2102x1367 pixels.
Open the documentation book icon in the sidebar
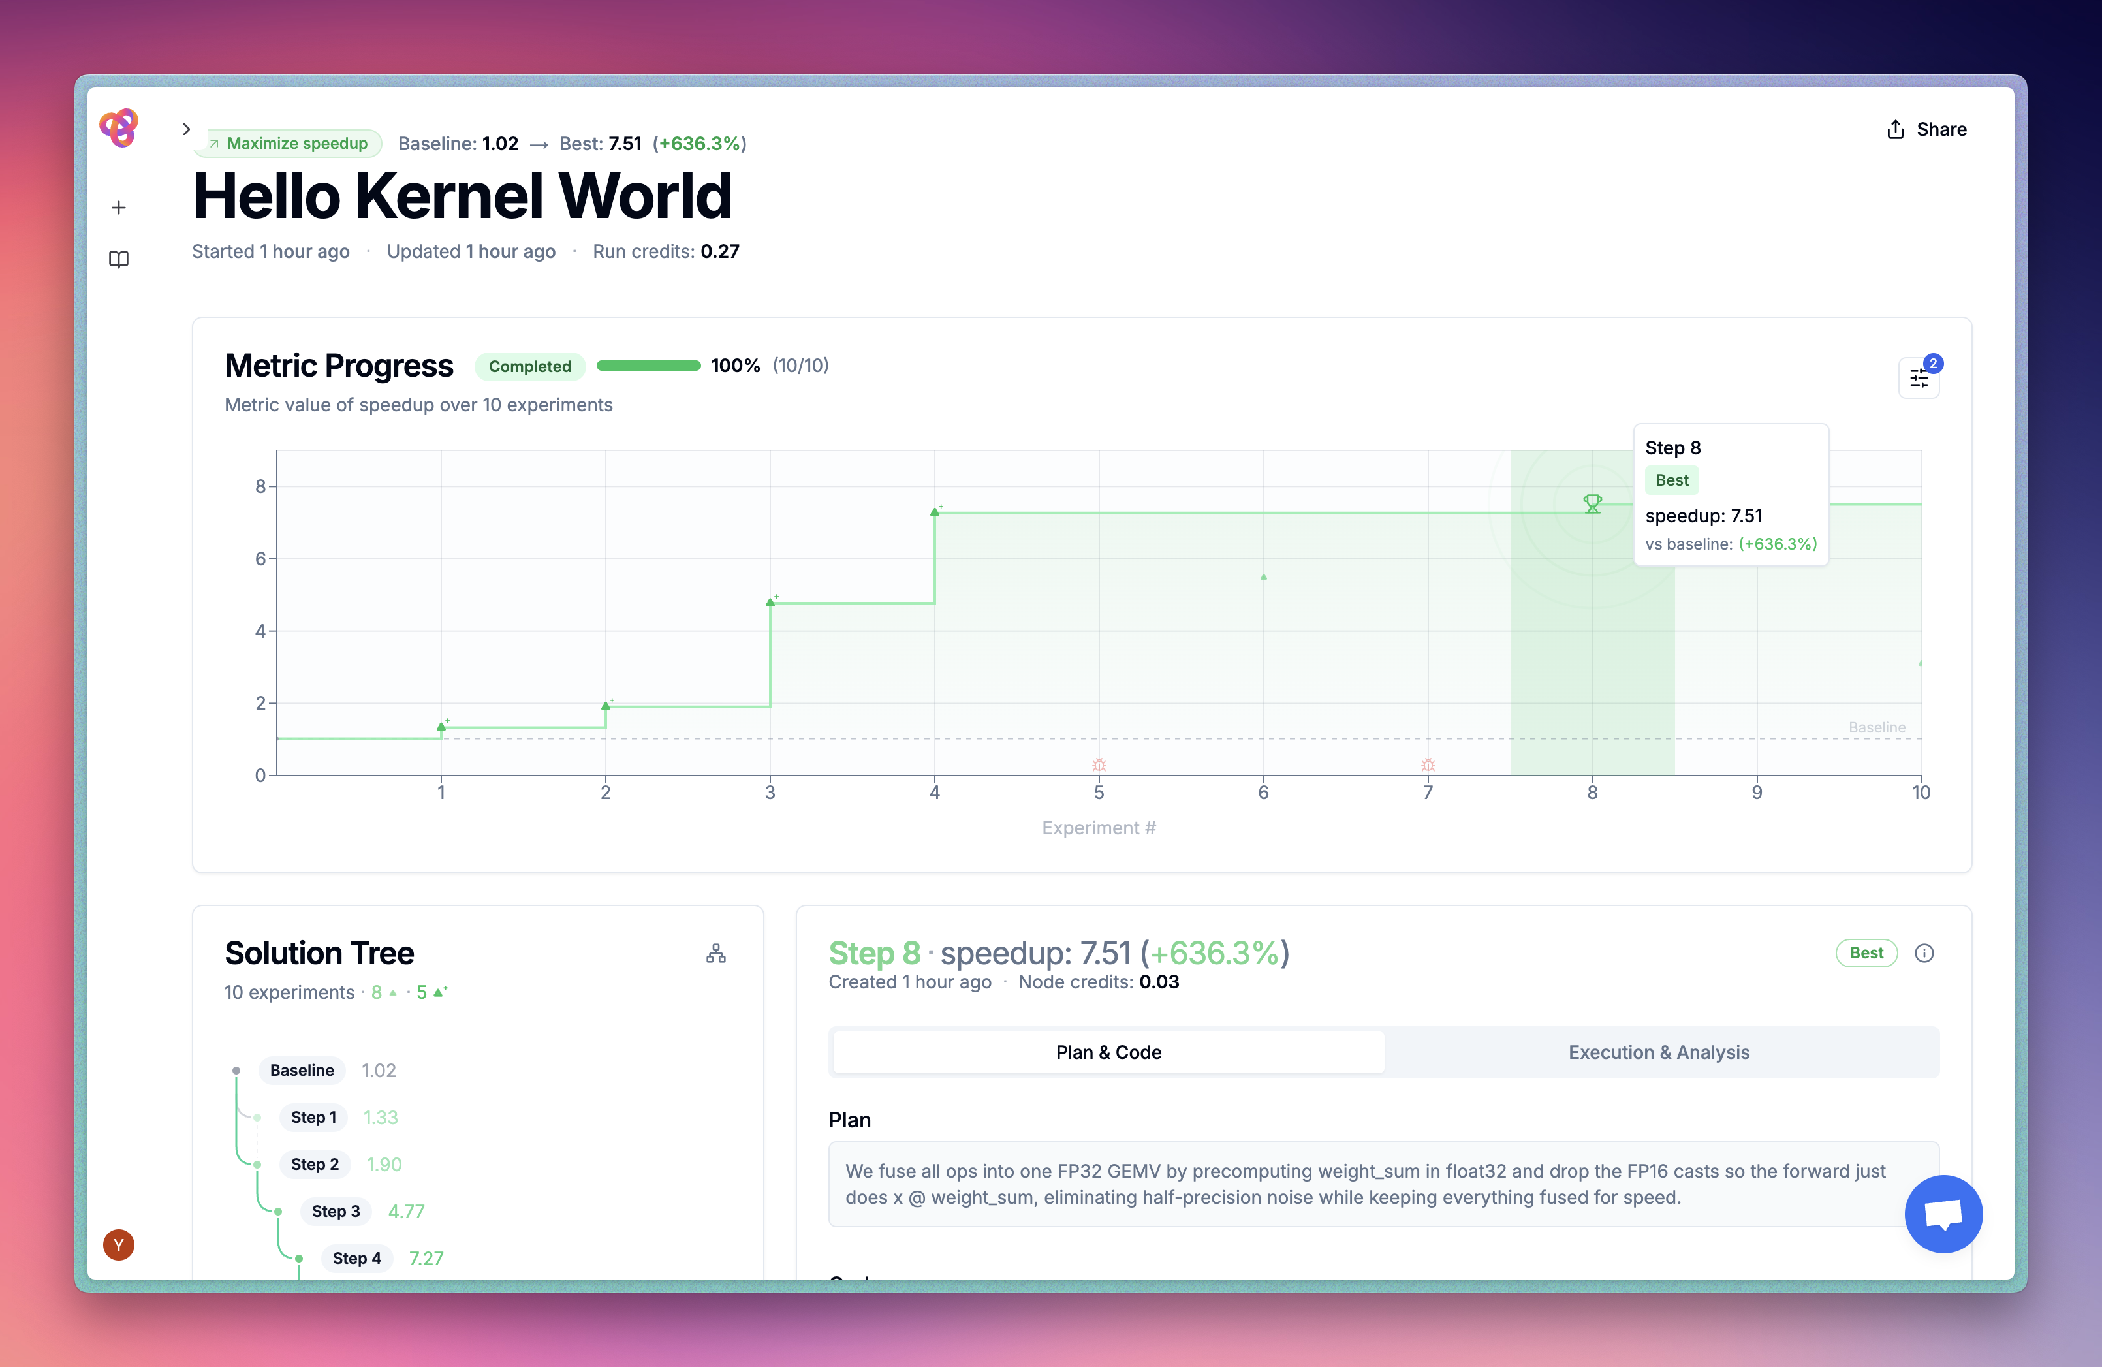[118, 259]
